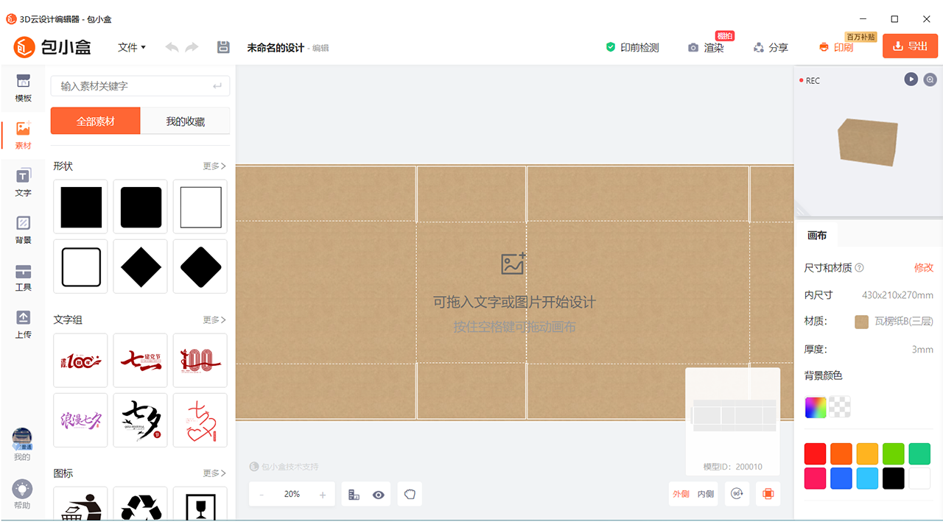Play the 3D preview animation
The image size is (943, 530).
[x=911, y=79]
